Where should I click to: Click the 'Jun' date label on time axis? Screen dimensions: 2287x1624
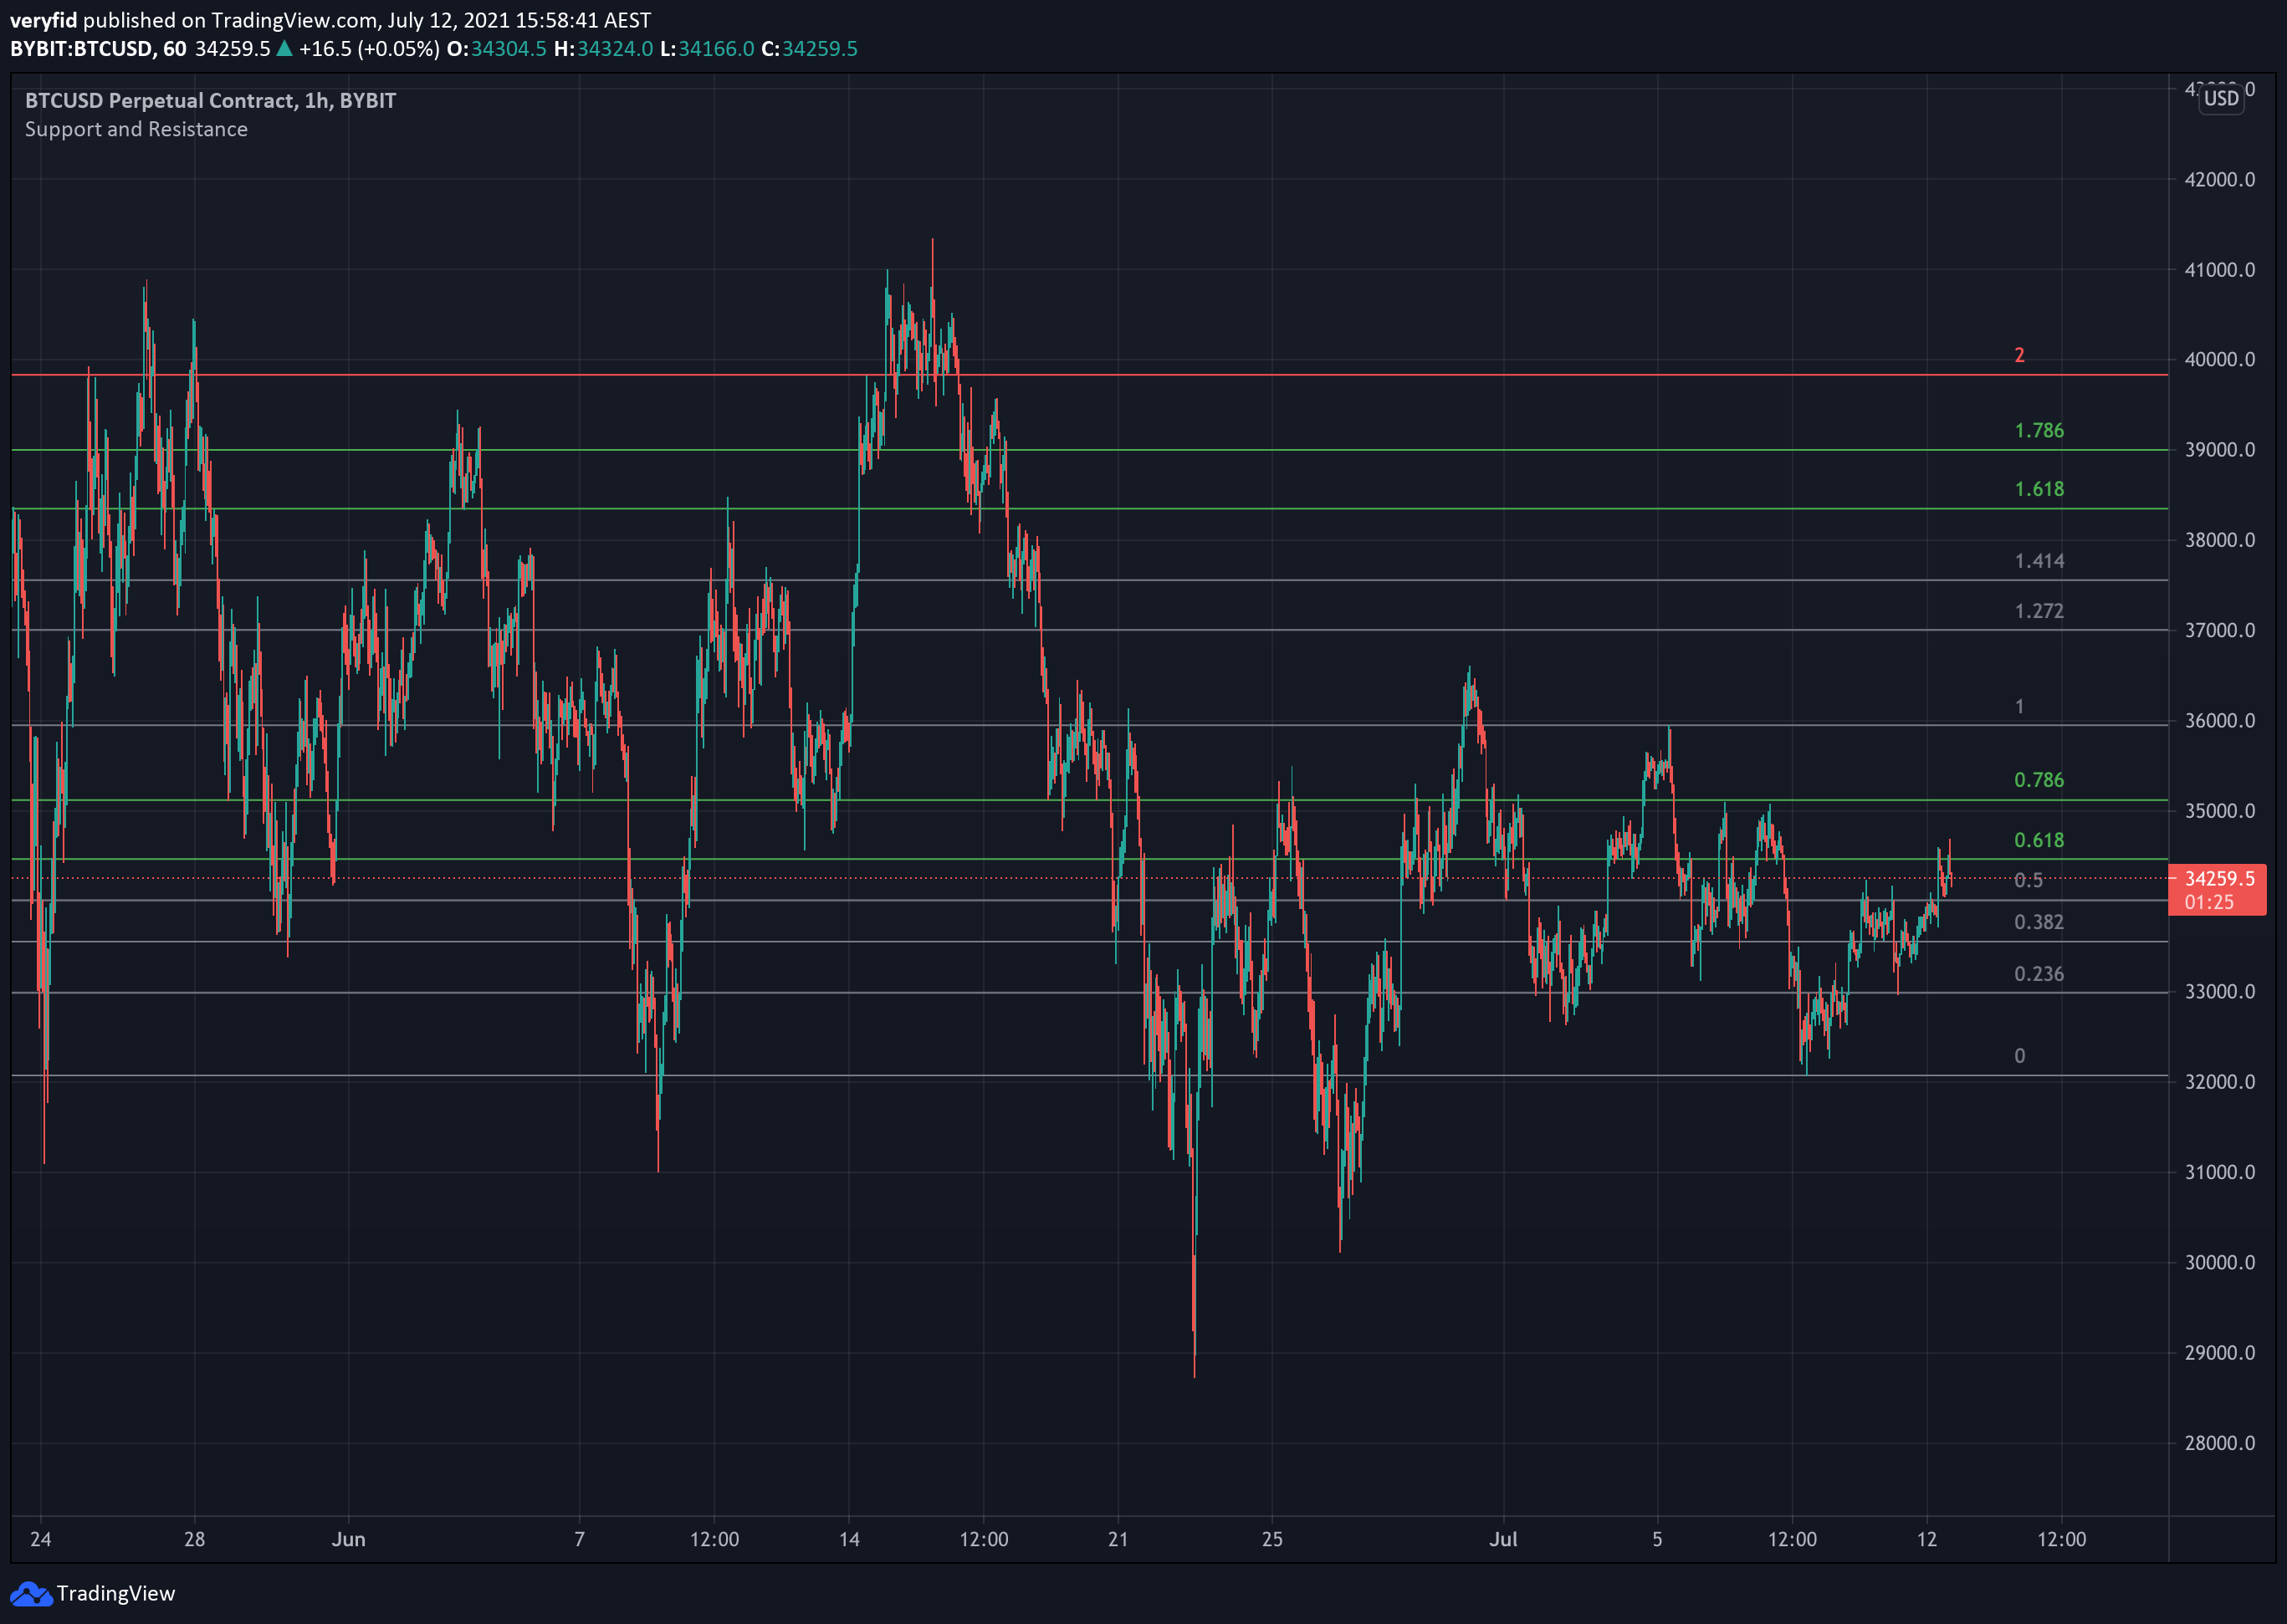(x=348, y=1539)
